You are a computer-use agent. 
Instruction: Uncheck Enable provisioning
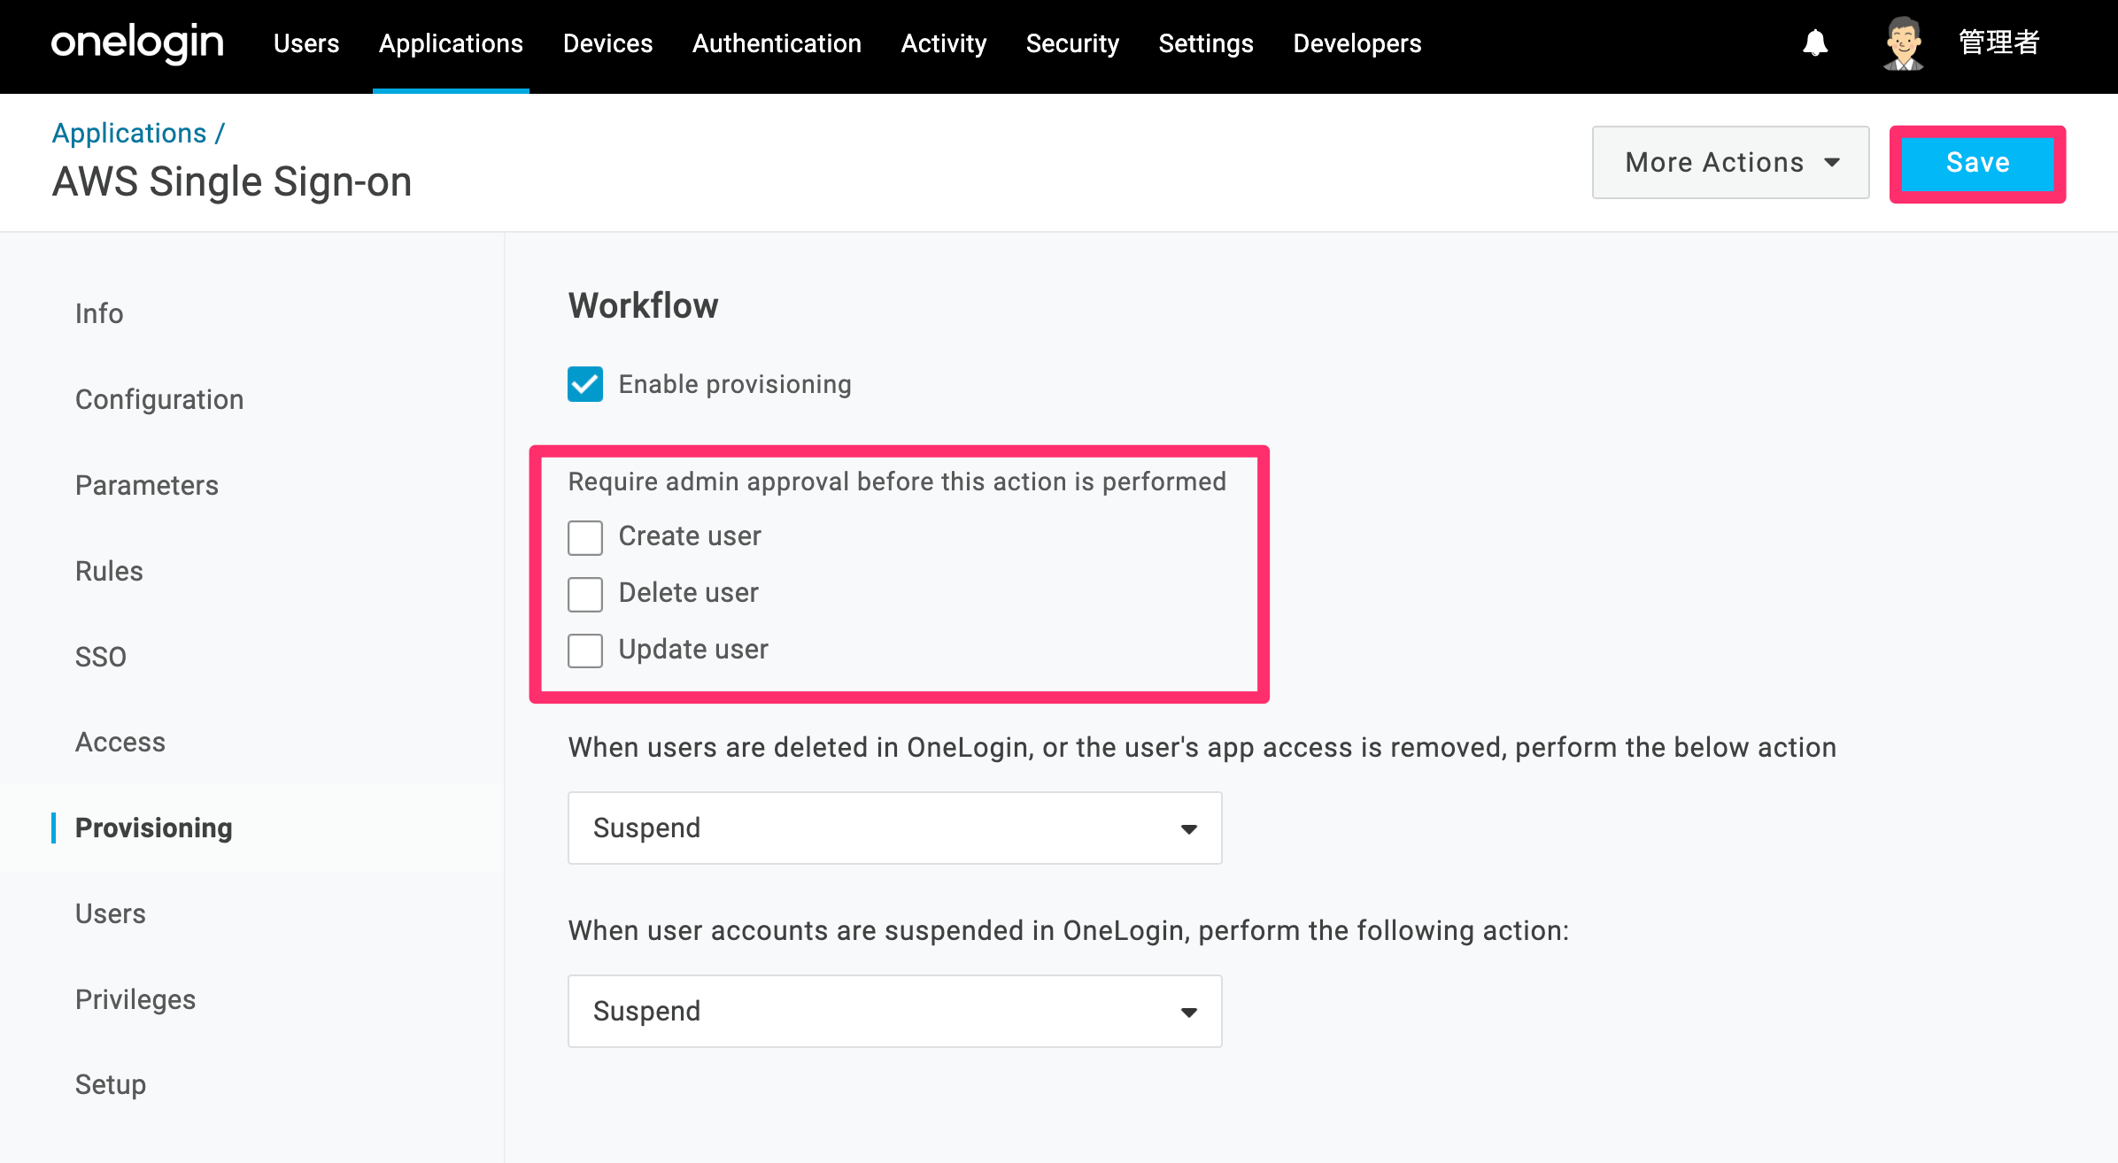pyautogui.click(x=585, y=384)
